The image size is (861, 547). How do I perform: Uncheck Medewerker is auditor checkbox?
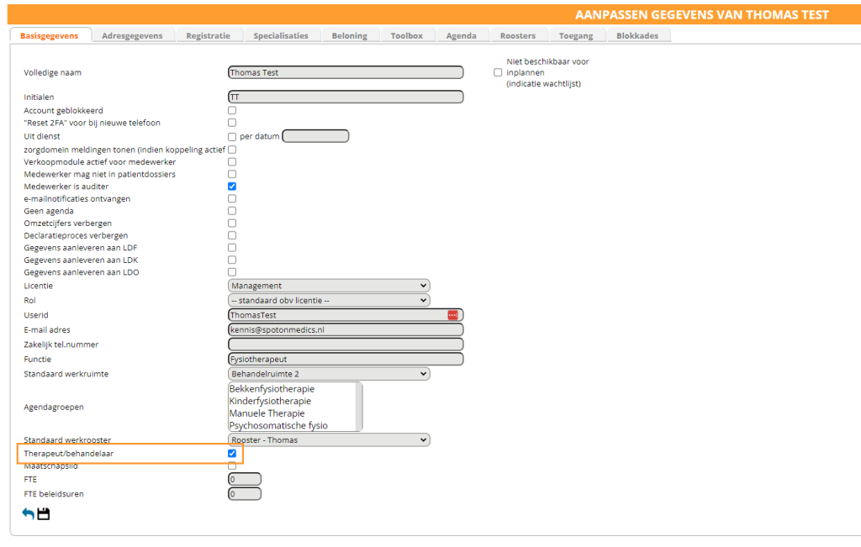click(x=232, y=187)
